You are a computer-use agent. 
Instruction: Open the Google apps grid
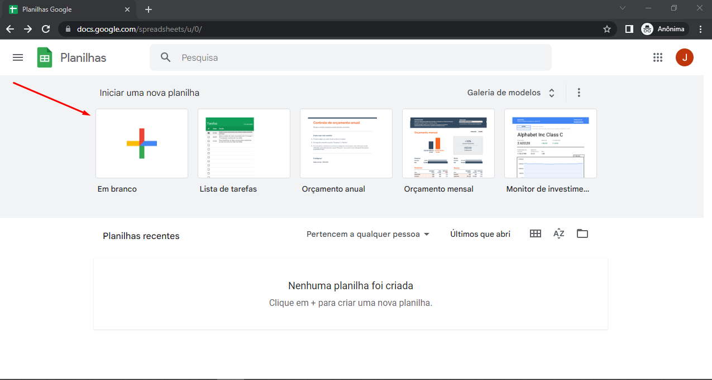coord(657,57)
